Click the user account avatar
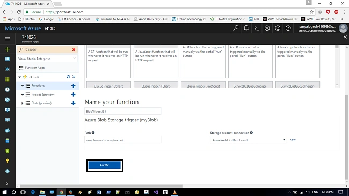The image size is (349, 196). (343, 28)
